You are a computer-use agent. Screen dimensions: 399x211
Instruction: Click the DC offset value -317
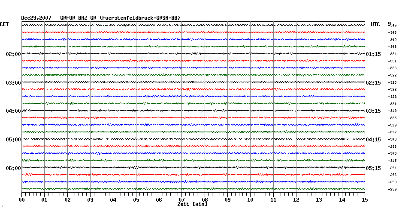point(393,132)
